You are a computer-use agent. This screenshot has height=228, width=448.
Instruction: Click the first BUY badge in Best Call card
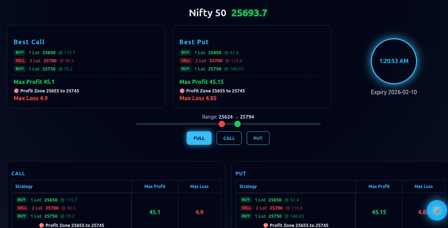[x=20, y=52]
